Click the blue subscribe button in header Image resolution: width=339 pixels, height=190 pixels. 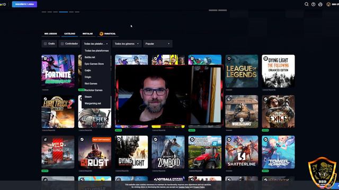25,4
